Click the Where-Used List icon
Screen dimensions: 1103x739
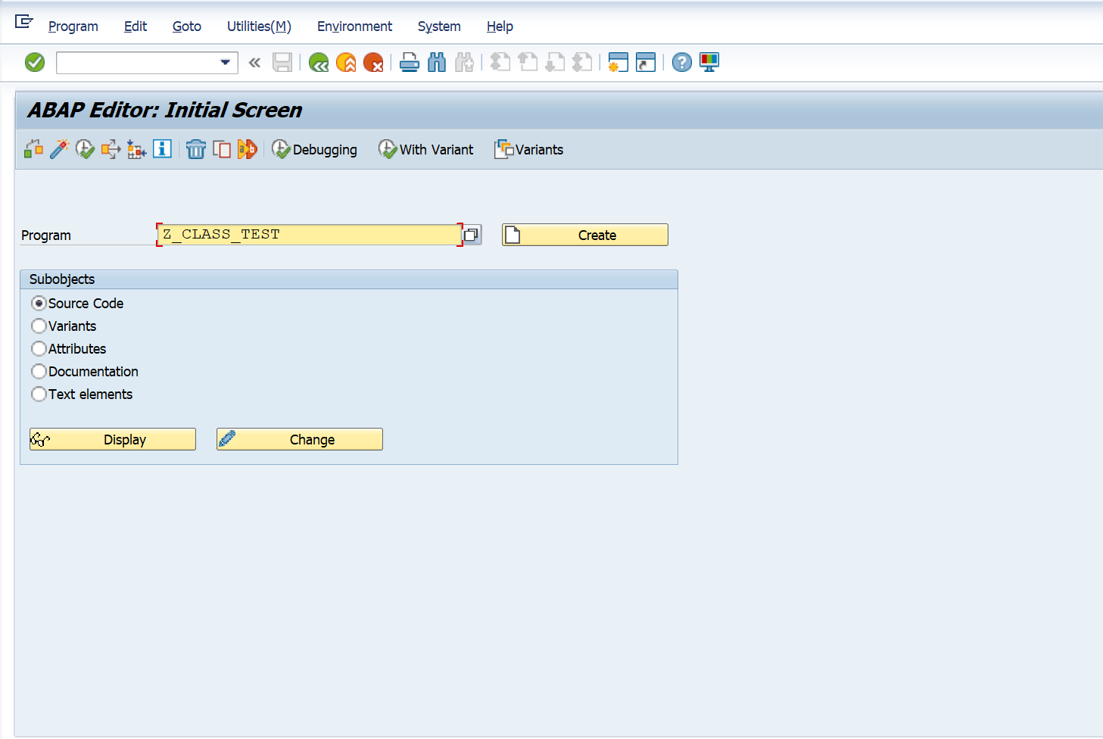(111, 149)
